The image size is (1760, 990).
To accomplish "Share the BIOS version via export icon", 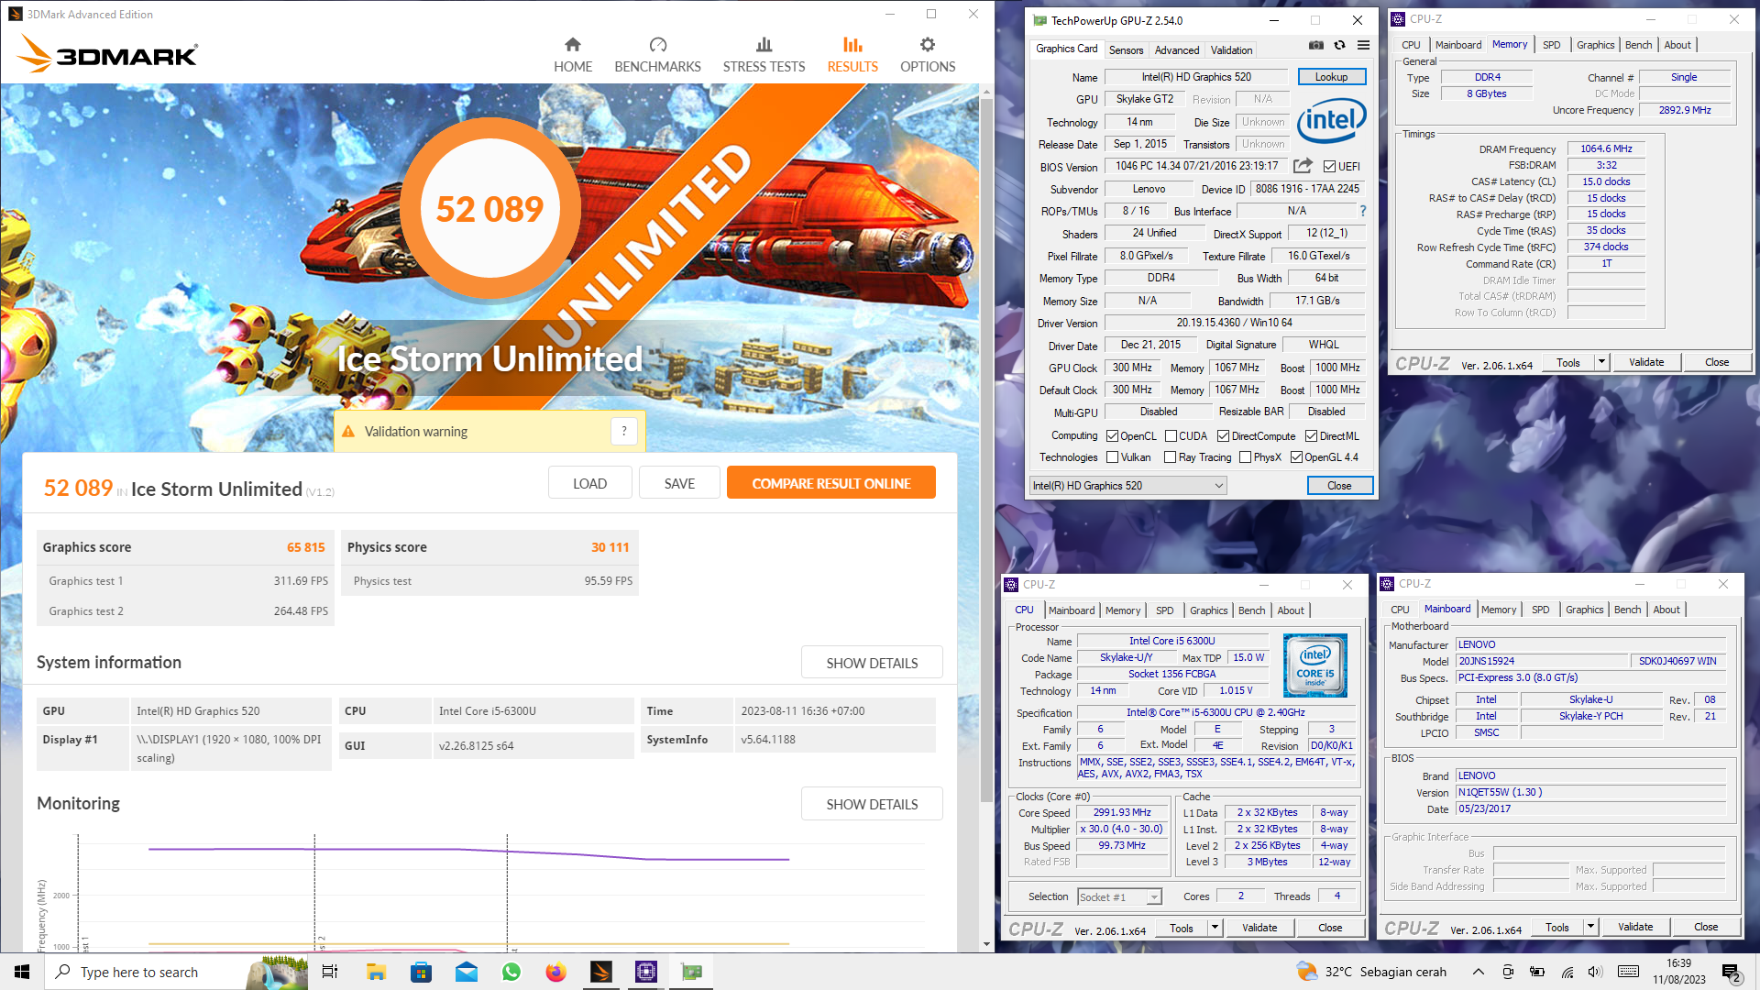I will [x=1303, y=166].
